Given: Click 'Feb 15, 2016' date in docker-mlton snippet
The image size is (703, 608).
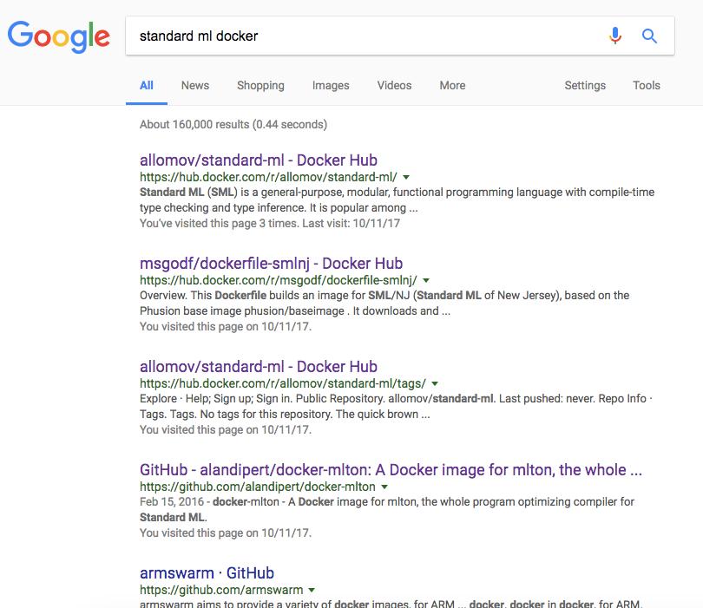Looking at the screenshot, I should [171, 502].
